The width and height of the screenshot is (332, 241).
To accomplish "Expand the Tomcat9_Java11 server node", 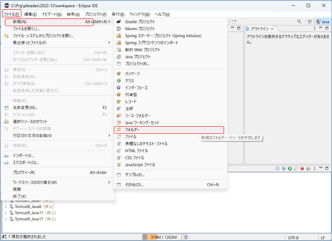I will [x=6, y=213].
